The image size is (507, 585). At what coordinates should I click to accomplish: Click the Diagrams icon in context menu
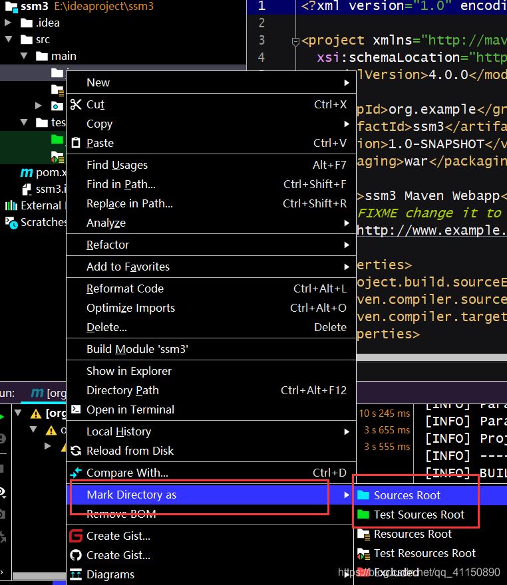click(76, 574)
